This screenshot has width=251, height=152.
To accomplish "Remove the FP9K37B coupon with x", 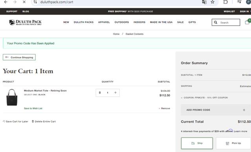I will pos(182,97).
